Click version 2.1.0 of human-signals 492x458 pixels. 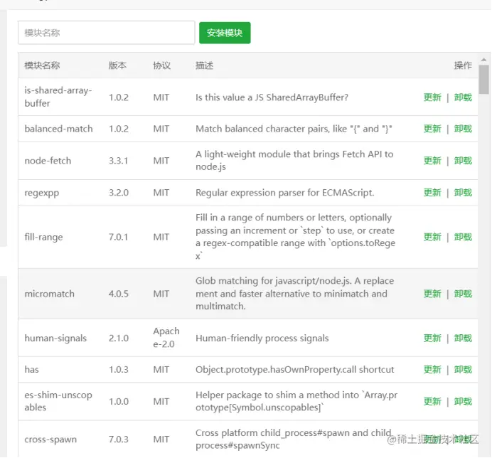pos(119,338)
